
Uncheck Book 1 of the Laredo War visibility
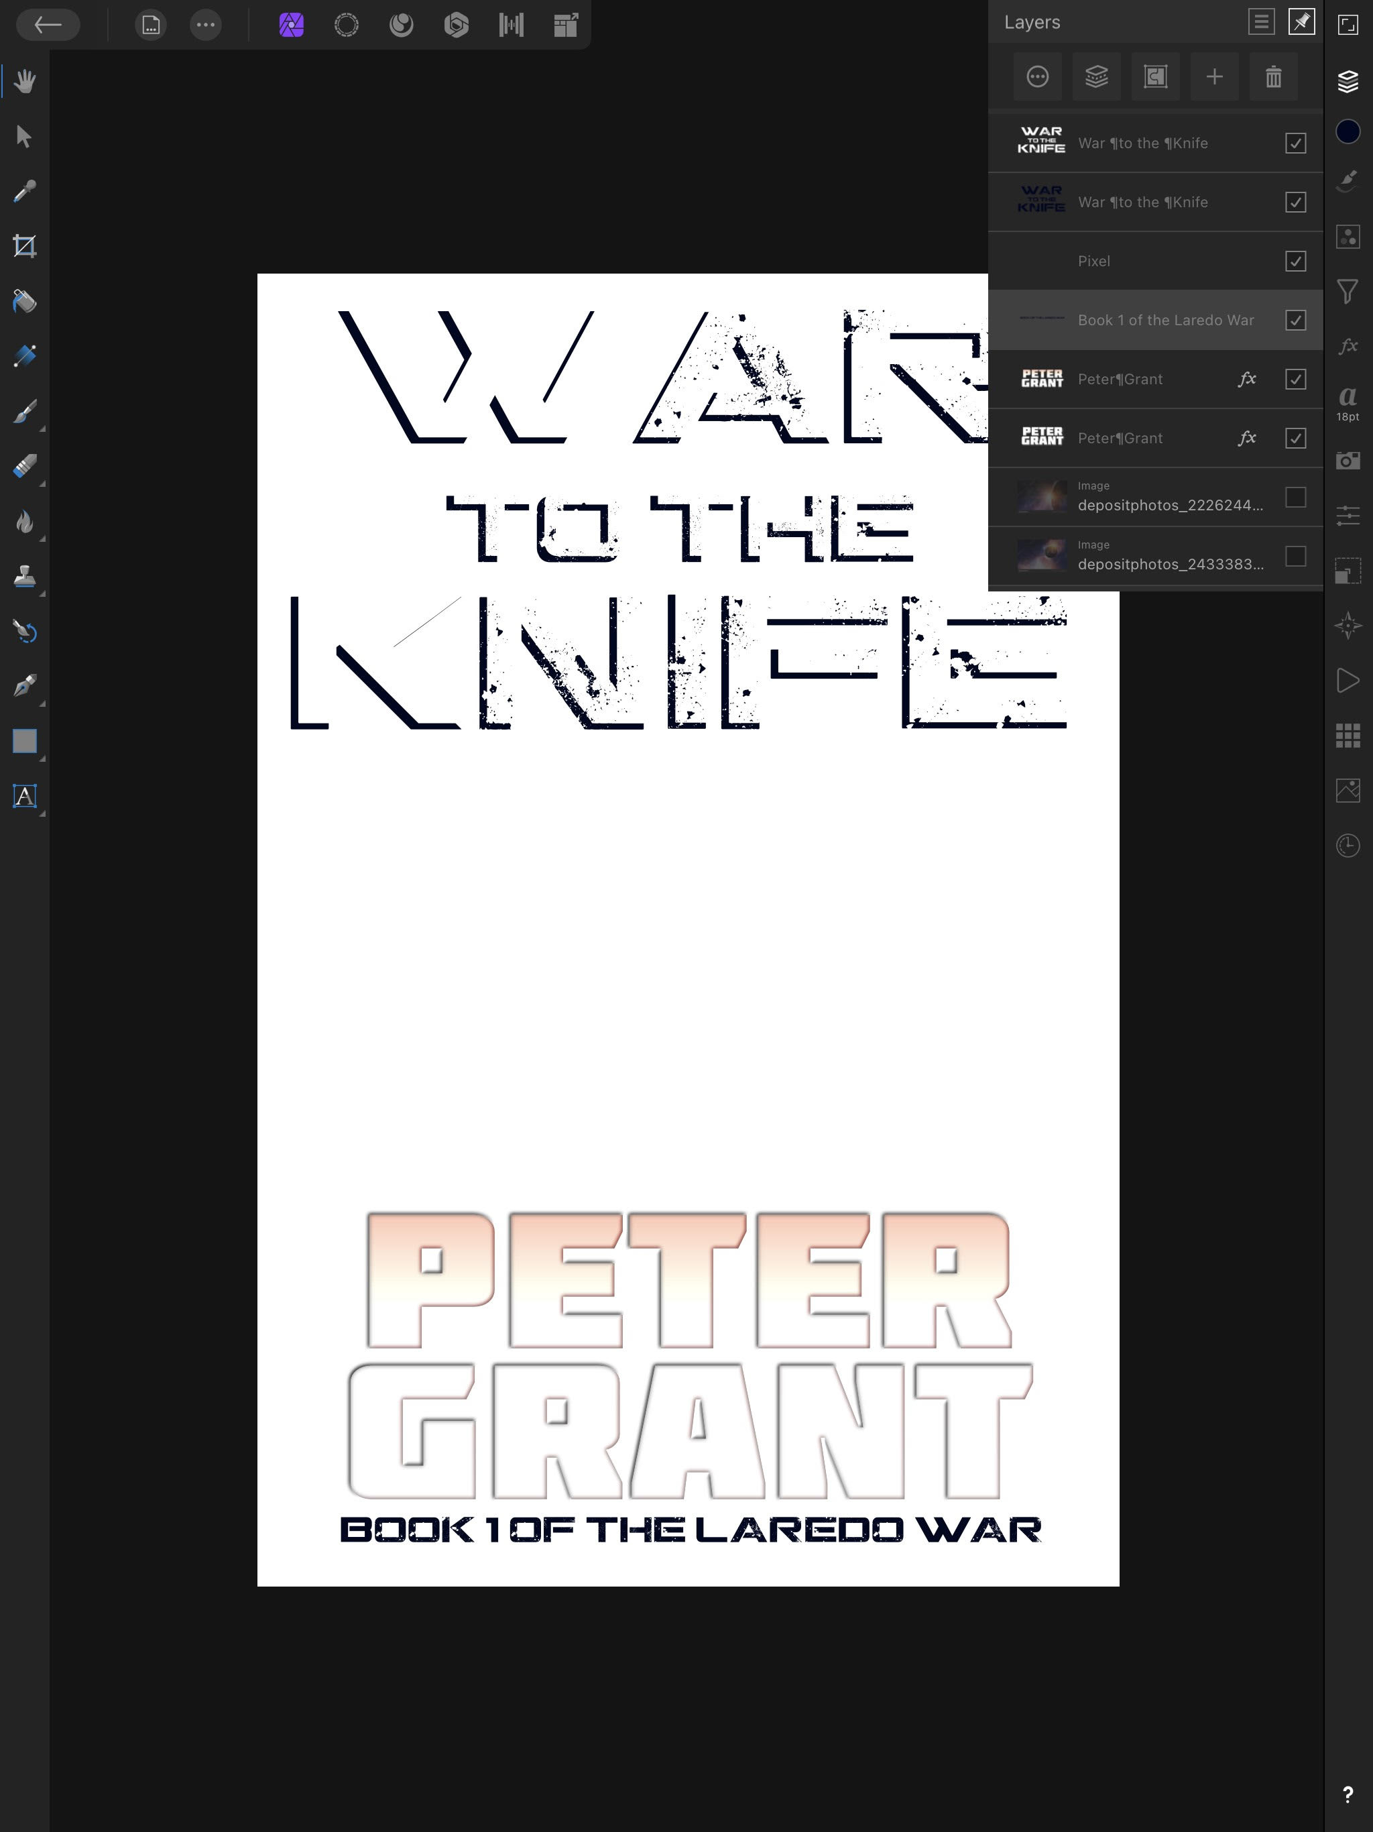(1295, 320)
